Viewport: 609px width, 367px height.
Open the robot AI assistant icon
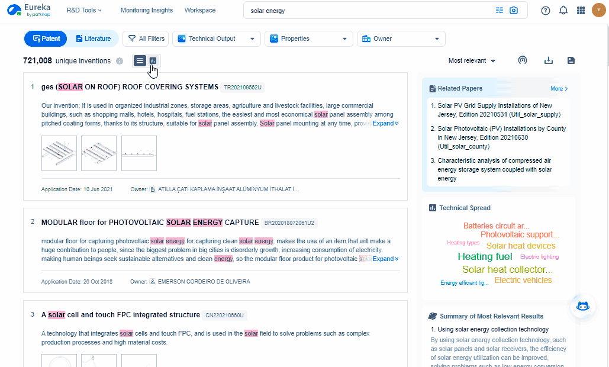[582, 306]
